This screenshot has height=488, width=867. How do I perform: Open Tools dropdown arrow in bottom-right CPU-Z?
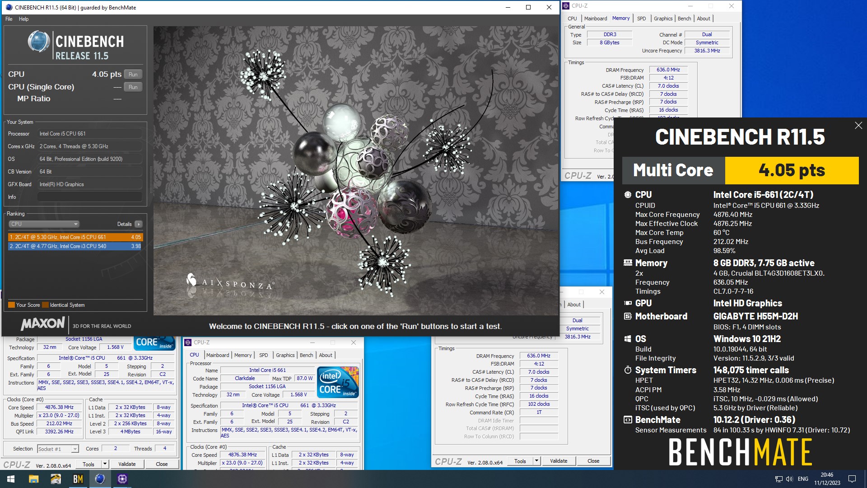pyautogui.click(x=536, y=461)
